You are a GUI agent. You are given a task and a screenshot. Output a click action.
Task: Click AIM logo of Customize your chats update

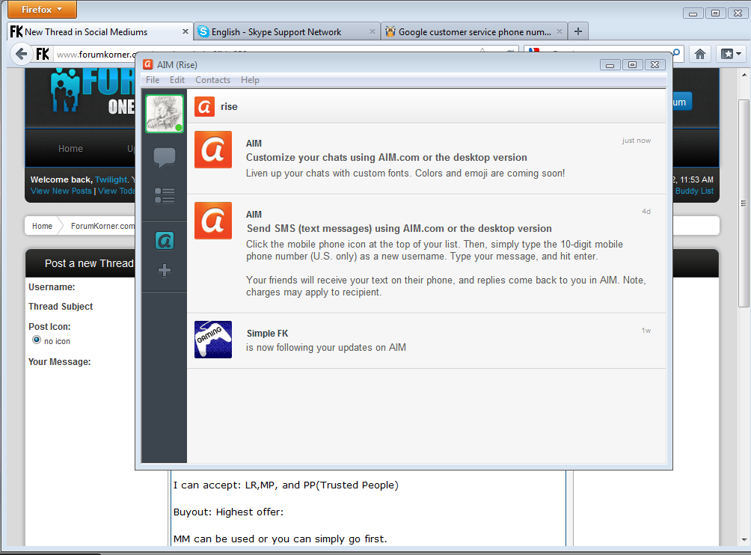click(213, 150)
